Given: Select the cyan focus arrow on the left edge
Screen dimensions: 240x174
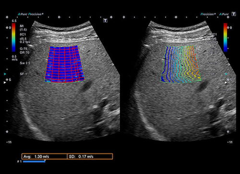Looking at the screenshot, I should [5, 74].
